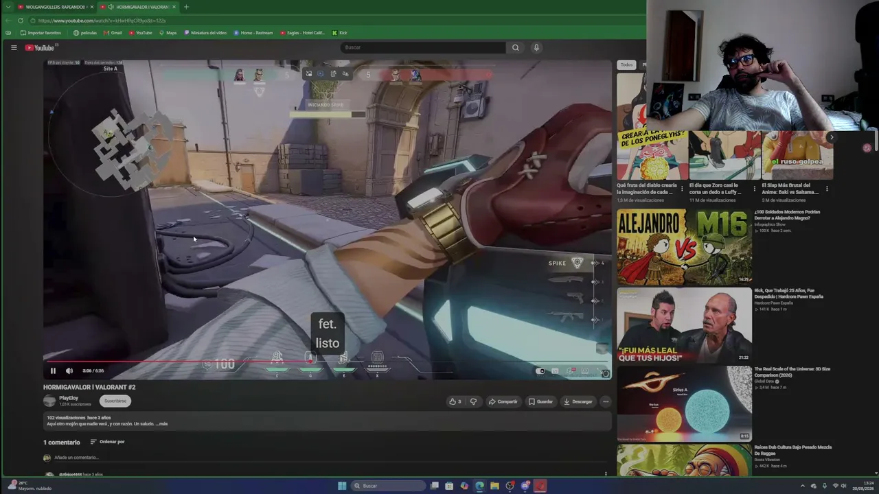
Task: Open the Kick bookmark
Action: click(339, 33)
